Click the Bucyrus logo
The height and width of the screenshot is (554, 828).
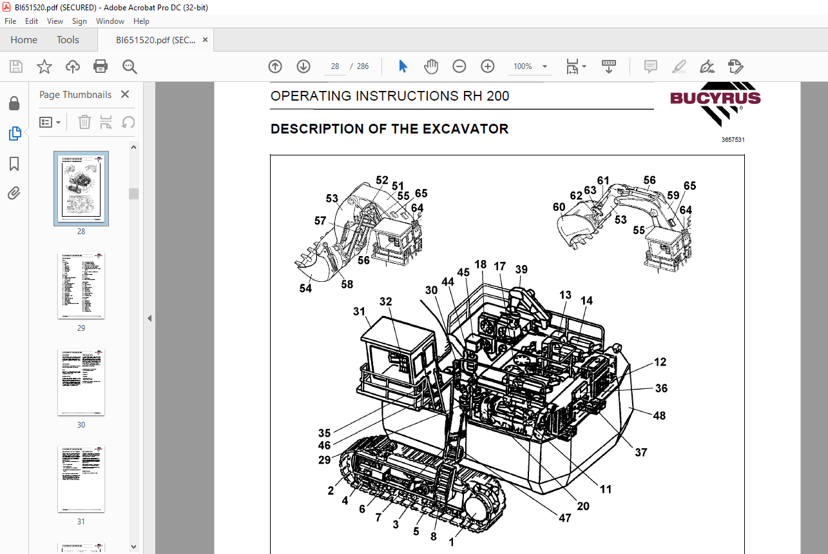pyautogui.click(x=715, y=104)
